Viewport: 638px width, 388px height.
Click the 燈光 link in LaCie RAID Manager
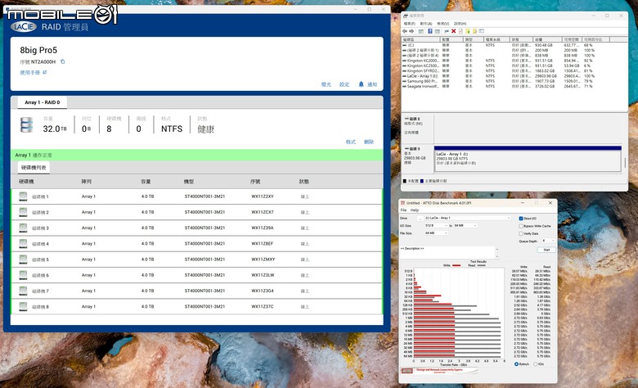pyautogui.click(x=326, y=84)
